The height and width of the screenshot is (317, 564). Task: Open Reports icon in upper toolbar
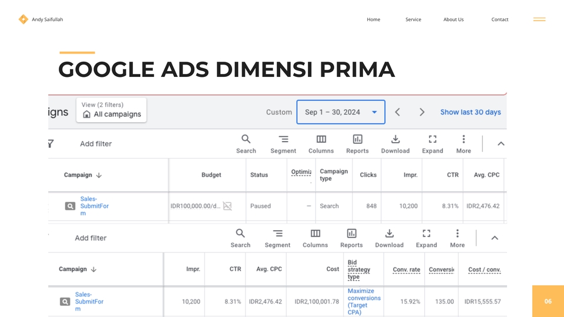(357, 139)
